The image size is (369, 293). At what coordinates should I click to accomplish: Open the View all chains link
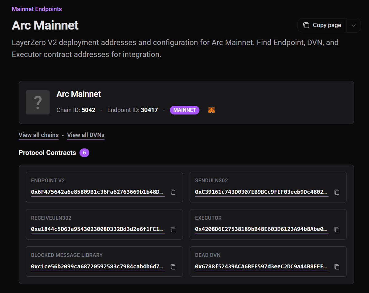coord(38,135)
